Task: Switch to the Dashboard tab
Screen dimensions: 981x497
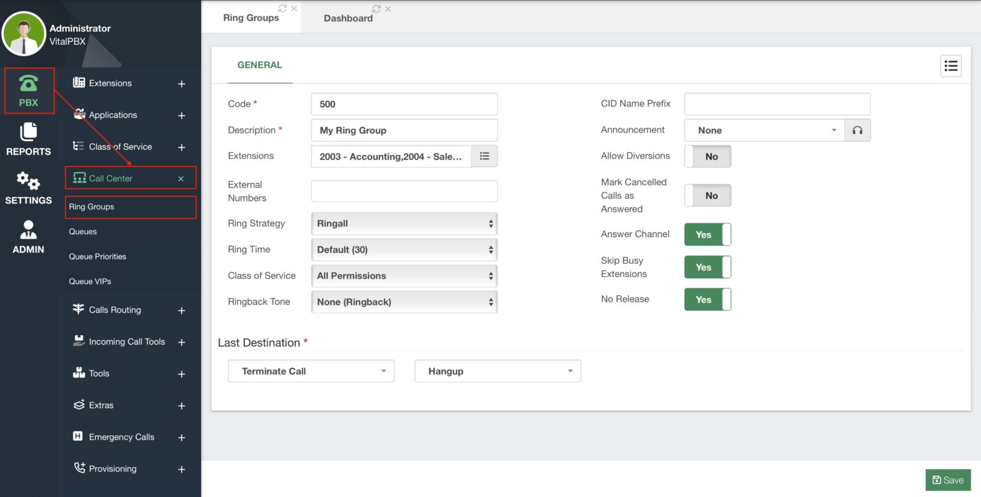Action: click(348, 19)
